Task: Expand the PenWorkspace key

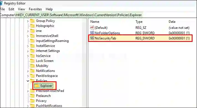Action: 28,76
